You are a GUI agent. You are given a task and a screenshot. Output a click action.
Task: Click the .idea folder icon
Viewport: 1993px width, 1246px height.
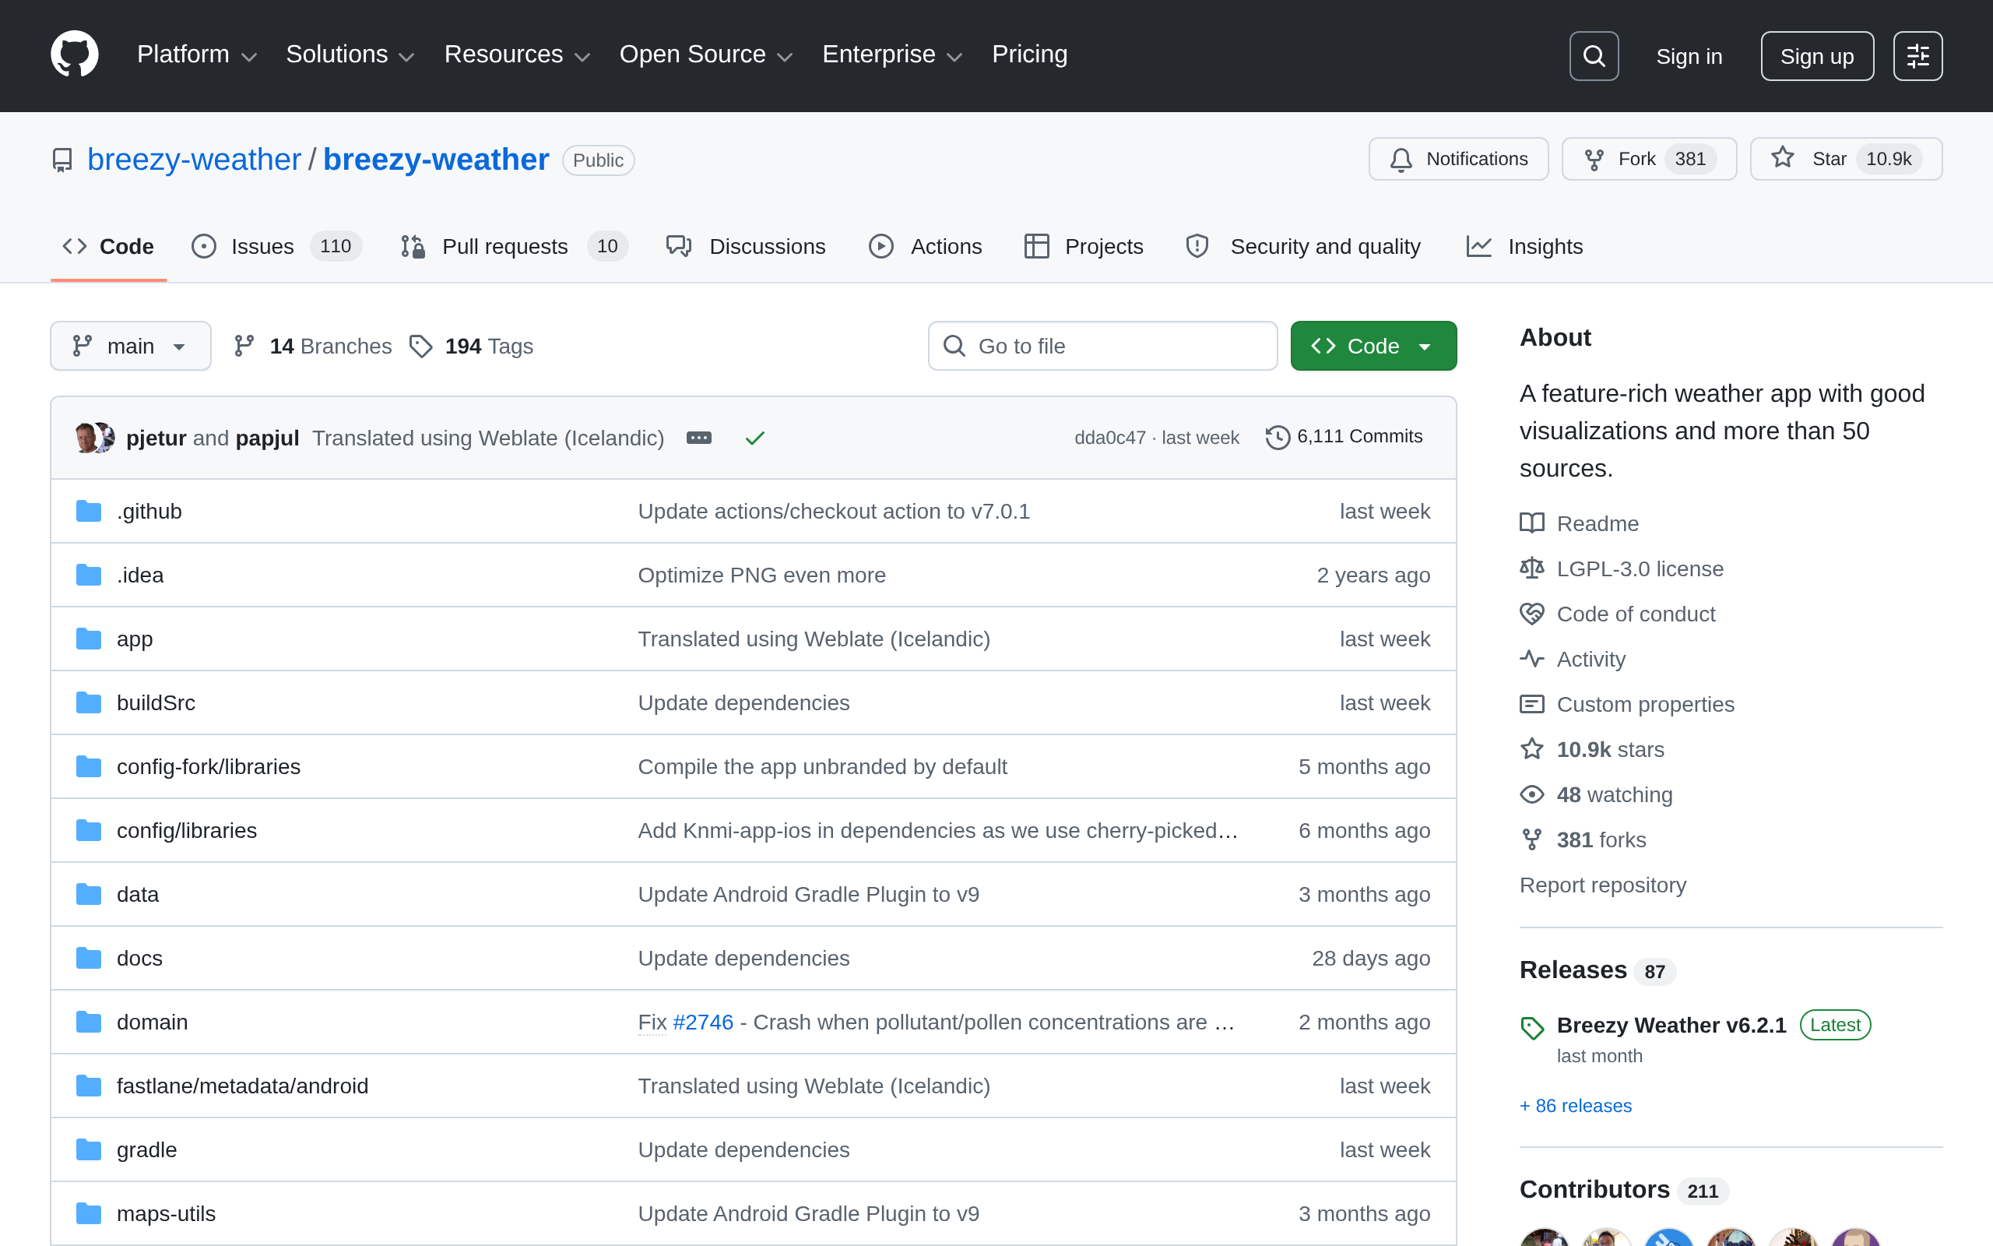pos(88,575)
